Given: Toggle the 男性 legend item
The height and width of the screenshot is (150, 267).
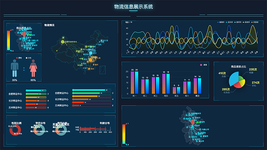Looking at the screenshot, I should [19, 58].
